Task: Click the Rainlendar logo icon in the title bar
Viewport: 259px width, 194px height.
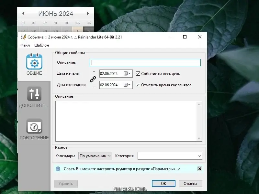Action: [23, 37]
